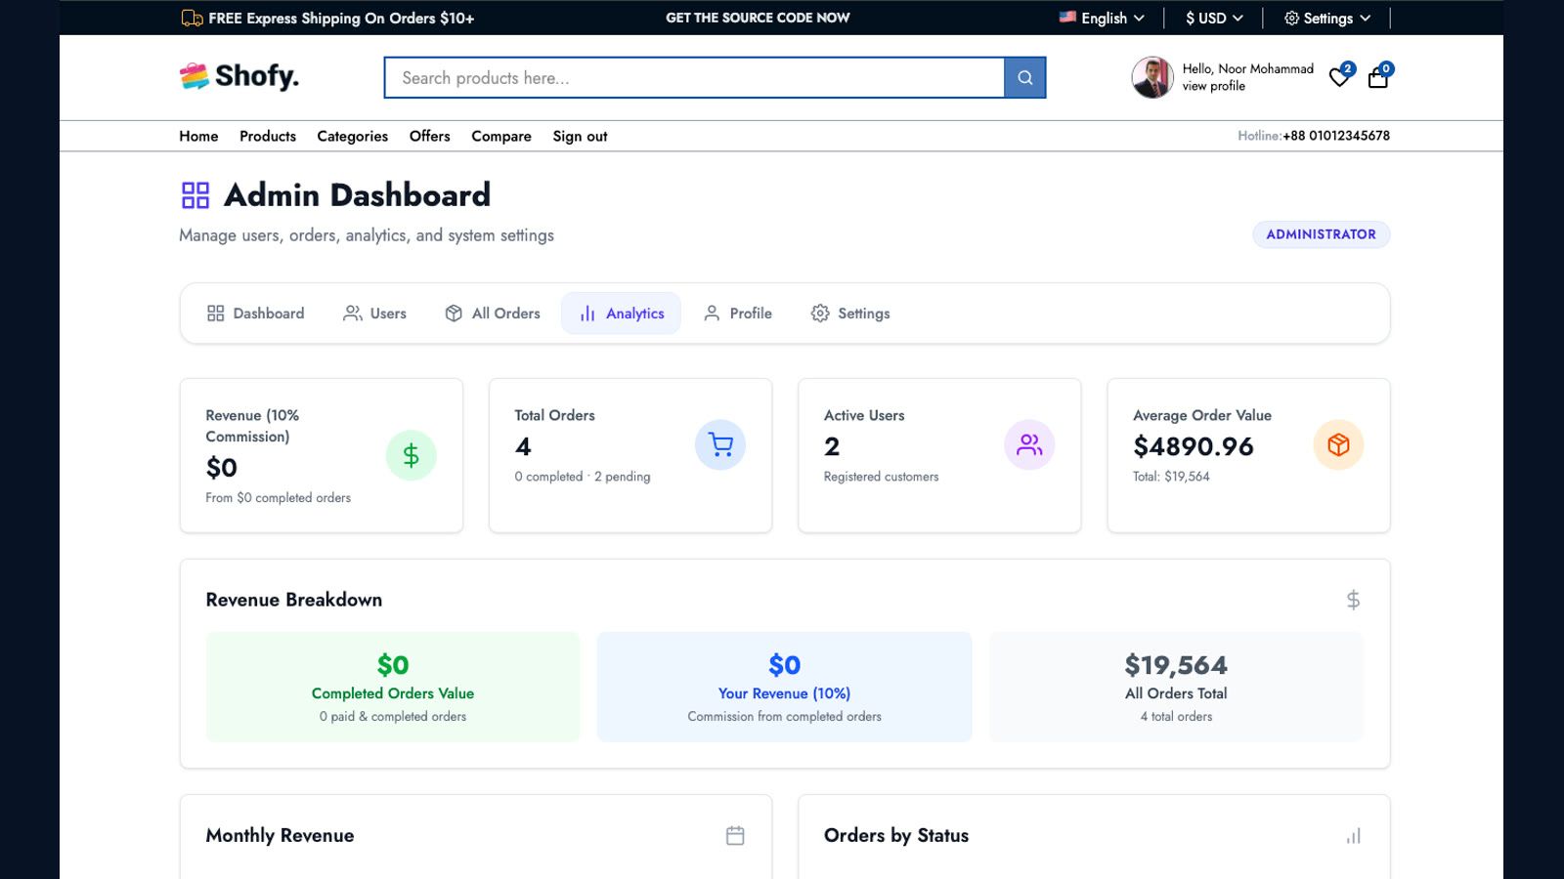
Task: Click Sign out in navigation
Action: (580, 136)
